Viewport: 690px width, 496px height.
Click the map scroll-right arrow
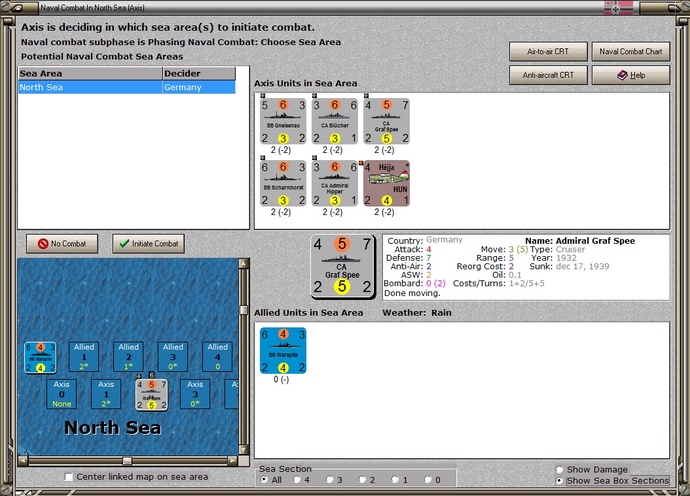(232, 461)
